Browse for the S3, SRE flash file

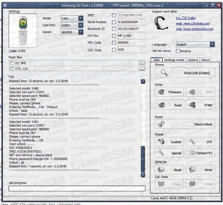(x=142, y=63)
